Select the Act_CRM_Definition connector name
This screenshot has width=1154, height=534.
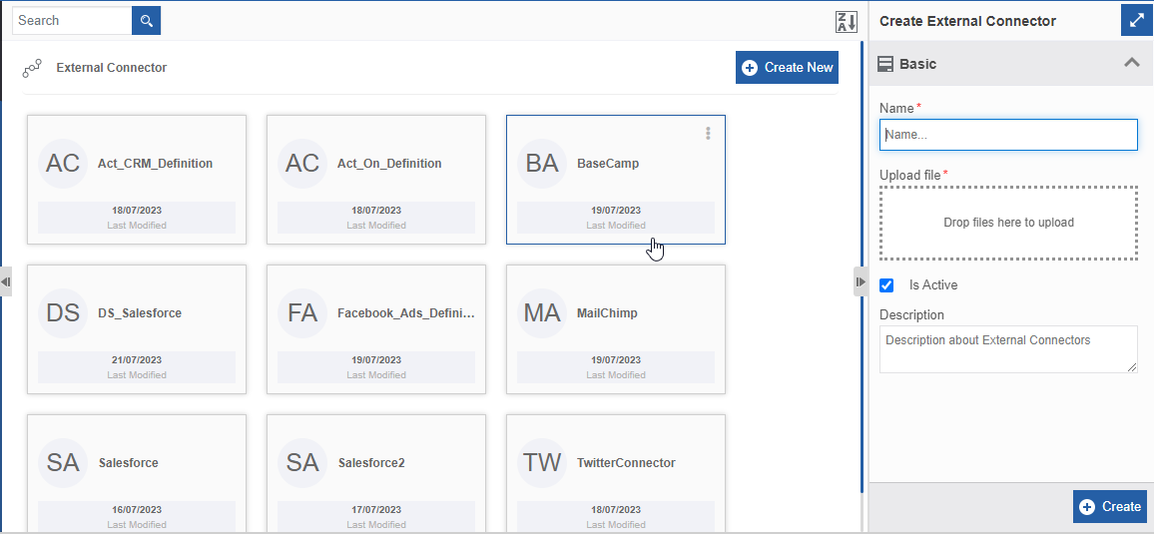tap(156, 164)
